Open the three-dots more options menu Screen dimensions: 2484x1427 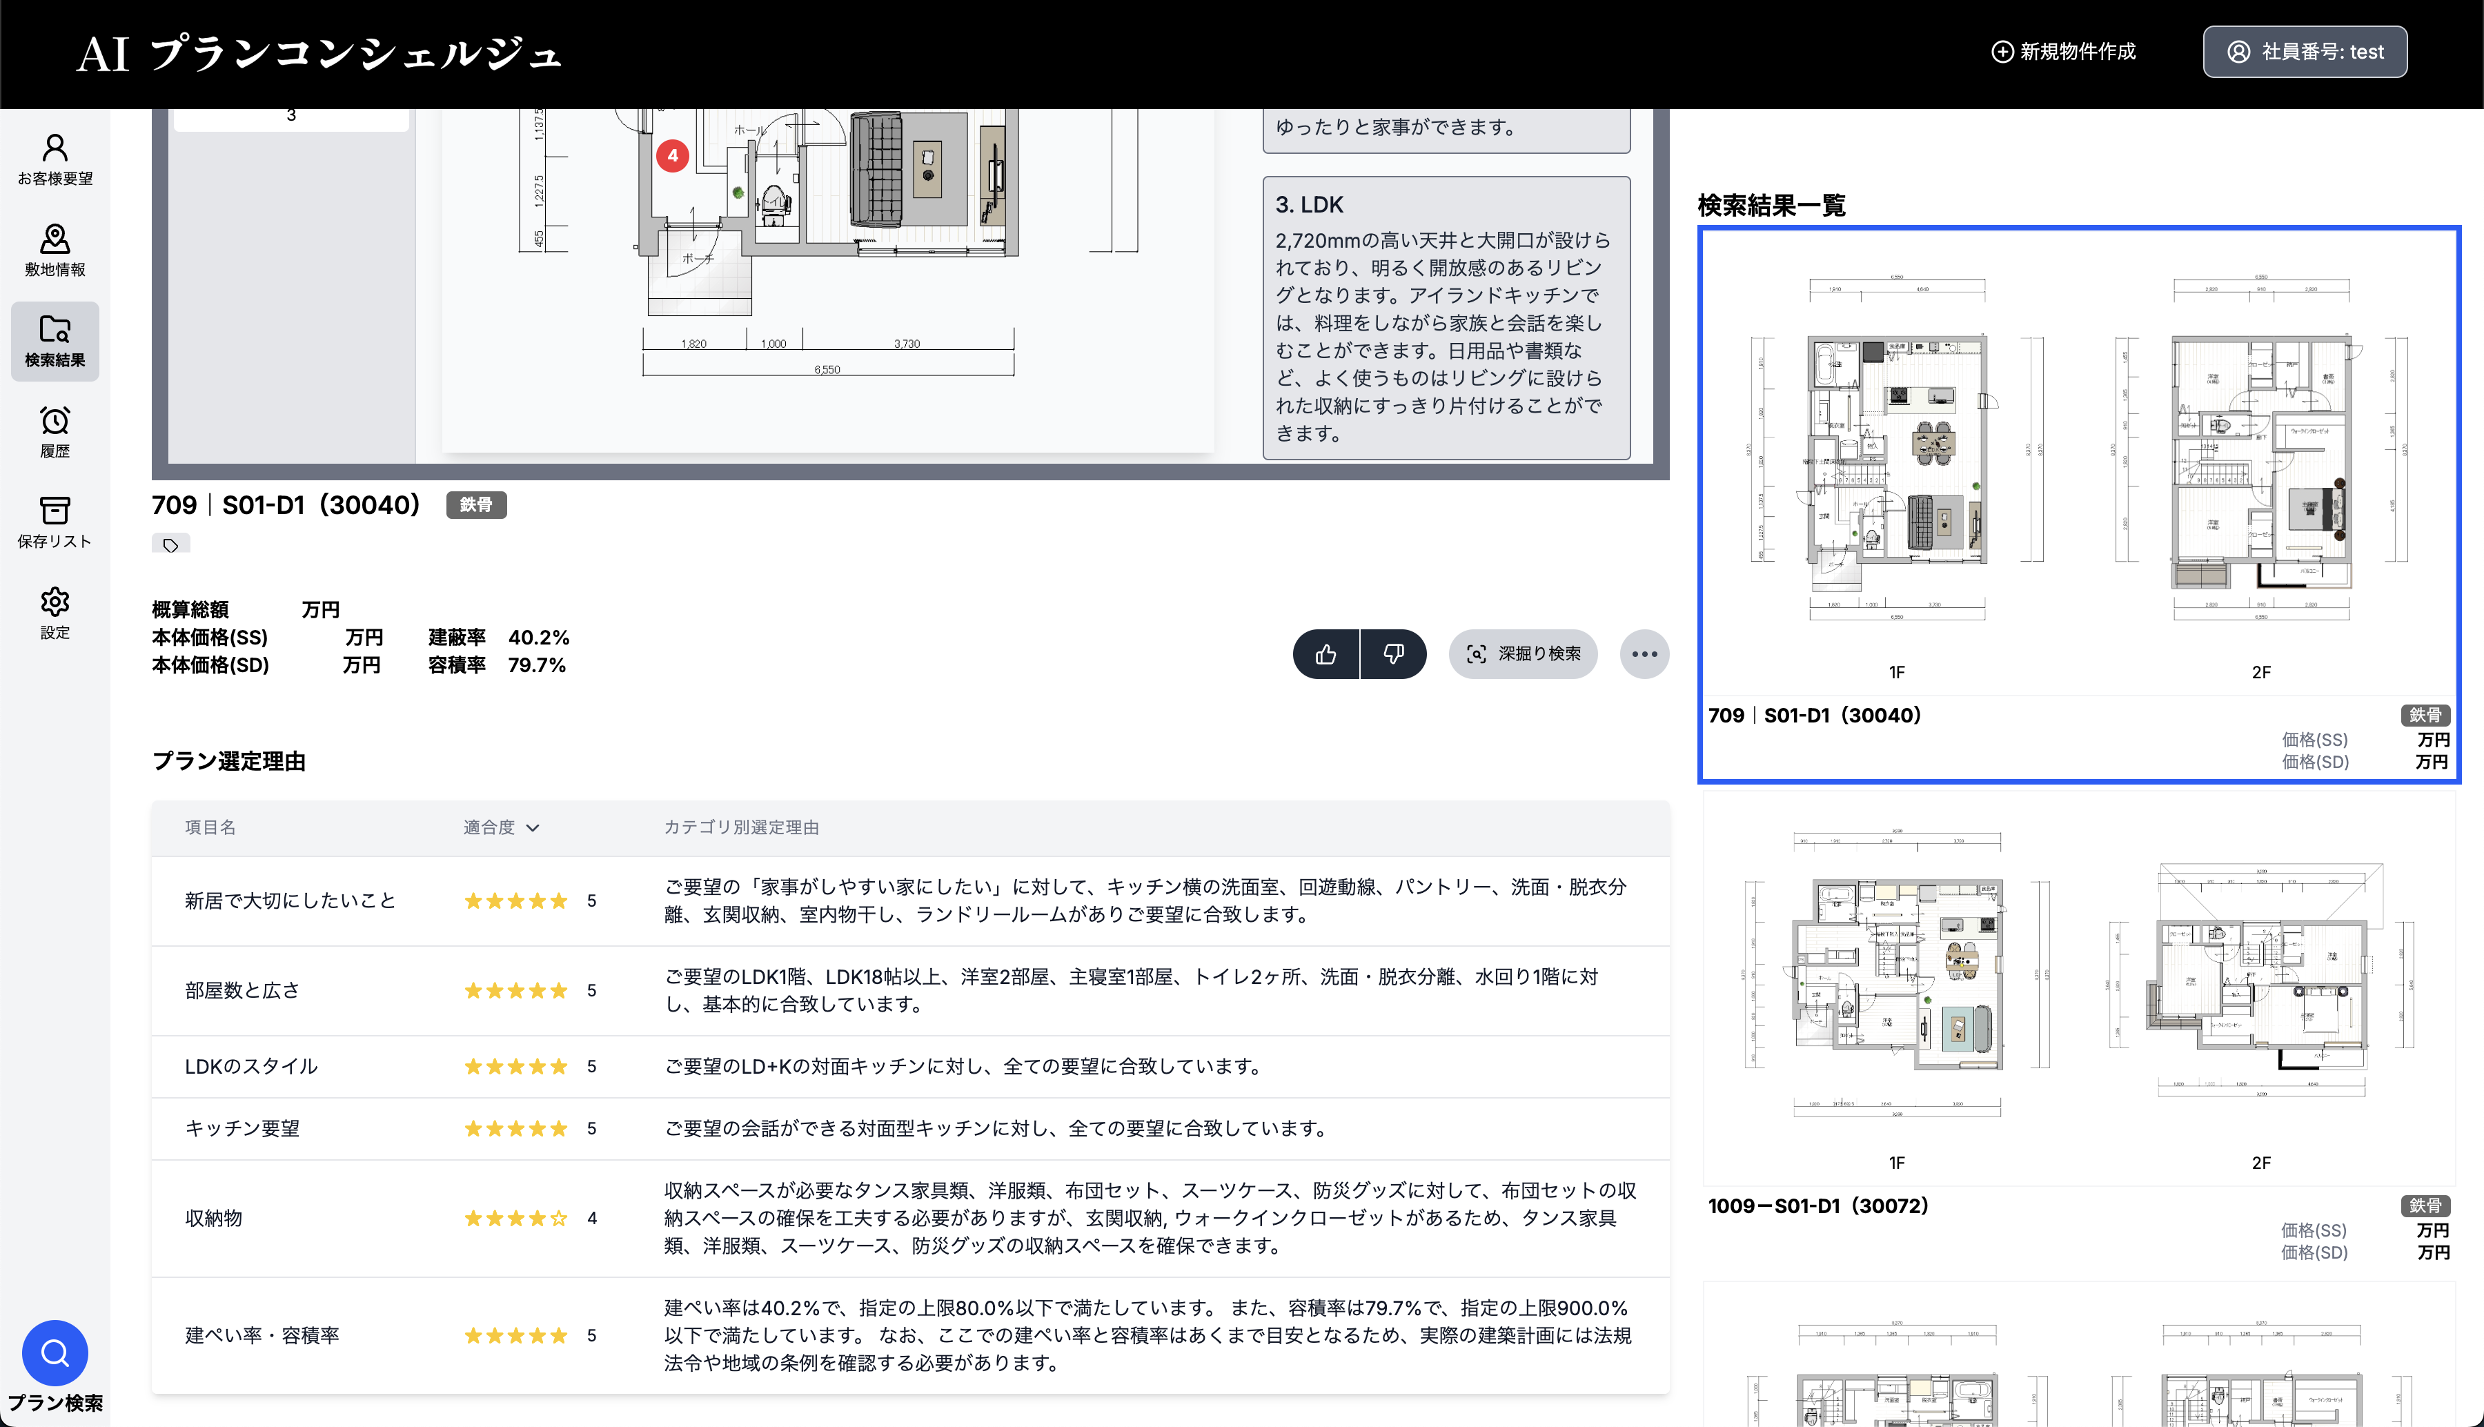coord(1644,653)
